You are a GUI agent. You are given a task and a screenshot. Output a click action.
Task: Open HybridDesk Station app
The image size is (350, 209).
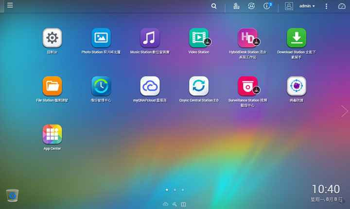[x=247, y=38]
